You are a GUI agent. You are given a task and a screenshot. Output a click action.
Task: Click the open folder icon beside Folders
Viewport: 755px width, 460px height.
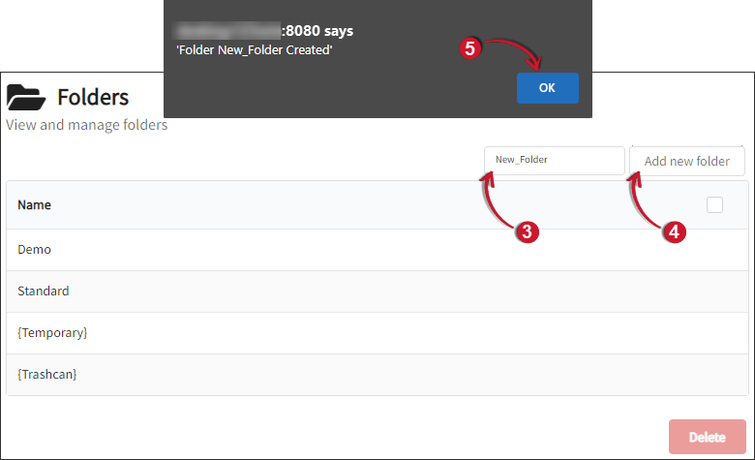tap(26, 97)
